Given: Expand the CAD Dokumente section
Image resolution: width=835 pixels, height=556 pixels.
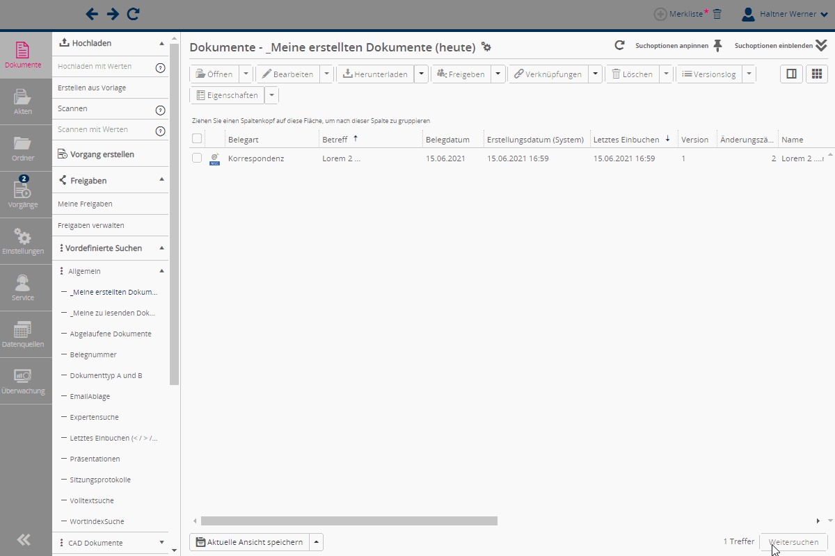Looking at the screenshot, I should tap(161, 543).
